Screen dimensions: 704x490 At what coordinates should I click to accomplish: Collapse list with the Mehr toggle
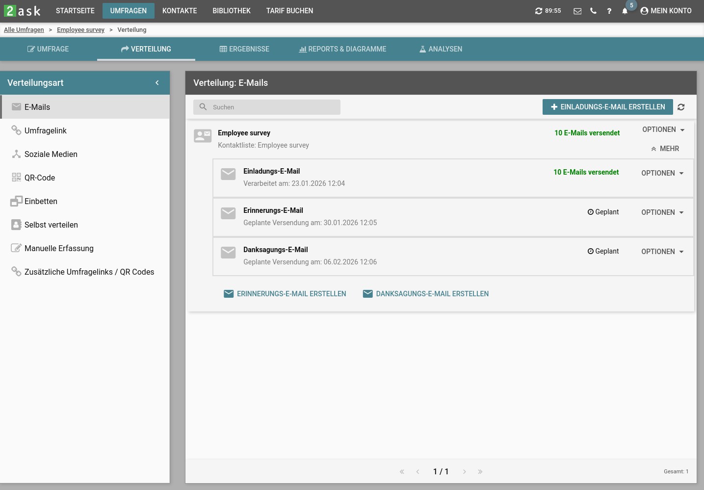click(x=665, y=149)
